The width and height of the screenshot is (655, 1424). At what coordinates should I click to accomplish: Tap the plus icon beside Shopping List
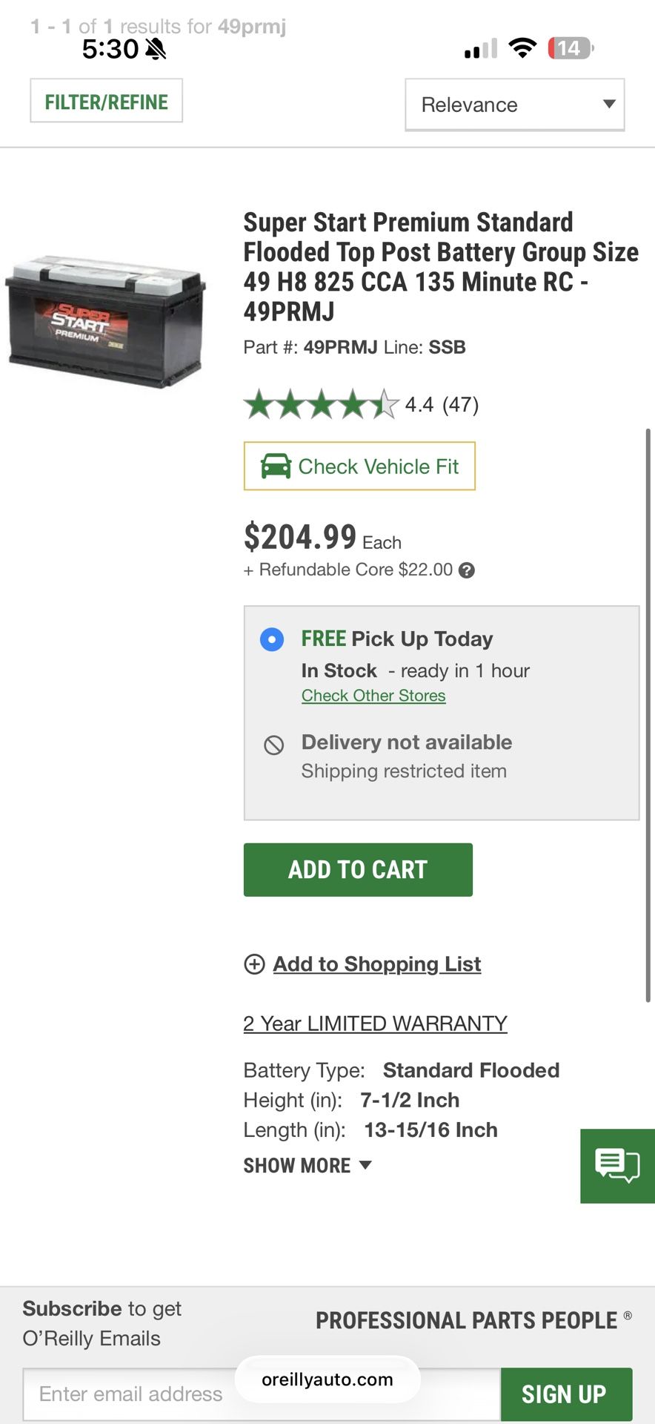click(254, 964)
